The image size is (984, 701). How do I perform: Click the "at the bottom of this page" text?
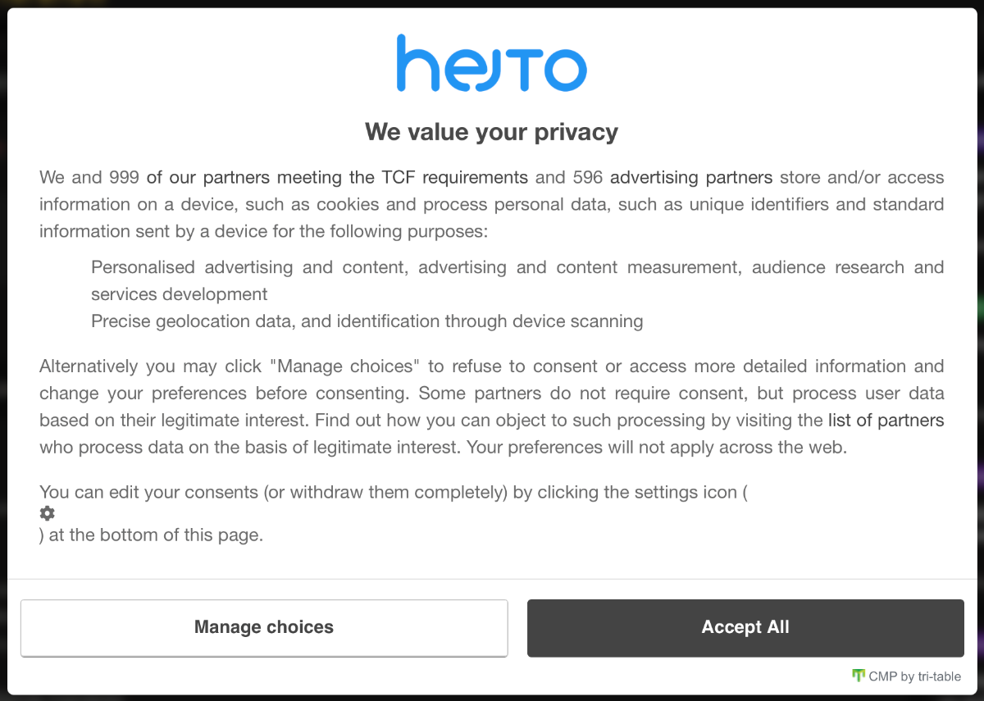click(156, 535)
